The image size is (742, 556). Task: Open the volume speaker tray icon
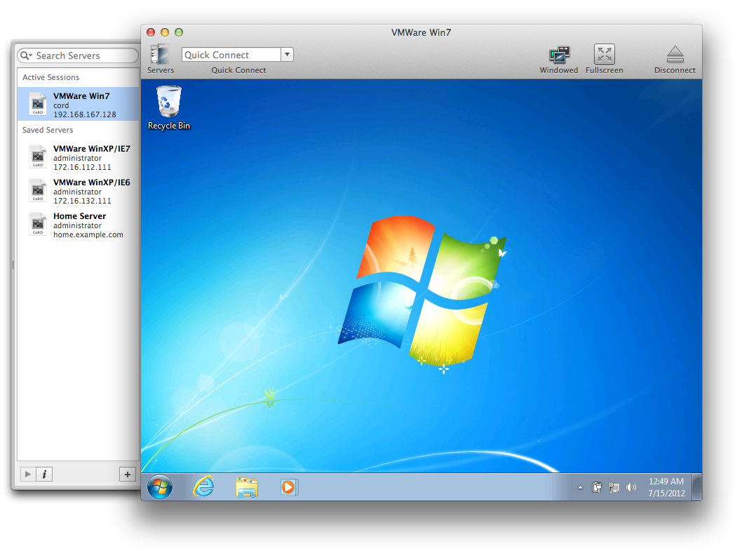coord(631,487)
